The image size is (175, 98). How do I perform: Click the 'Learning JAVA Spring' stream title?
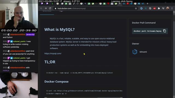(122, 1)
